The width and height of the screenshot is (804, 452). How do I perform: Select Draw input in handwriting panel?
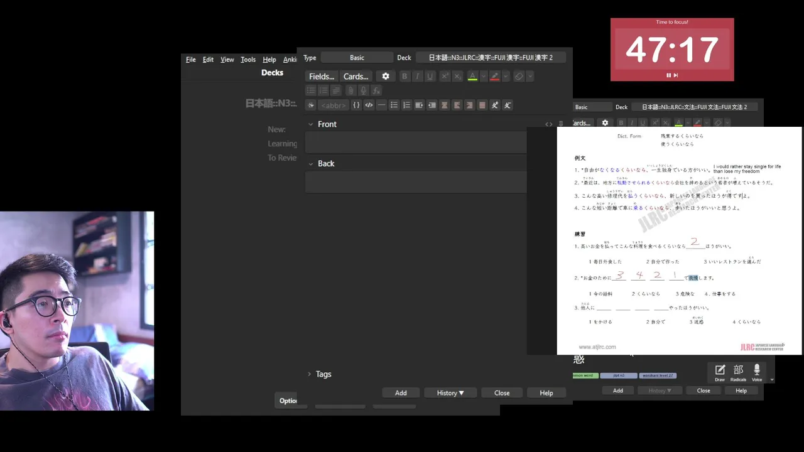[720, 373]
